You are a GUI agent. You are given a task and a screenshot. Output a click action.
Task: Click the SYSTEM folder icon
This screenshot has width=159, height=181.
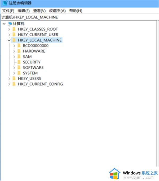coord(19,73)
